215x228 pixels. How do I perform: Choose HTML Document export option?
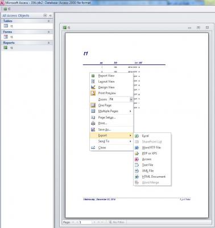tap(152, 177)
